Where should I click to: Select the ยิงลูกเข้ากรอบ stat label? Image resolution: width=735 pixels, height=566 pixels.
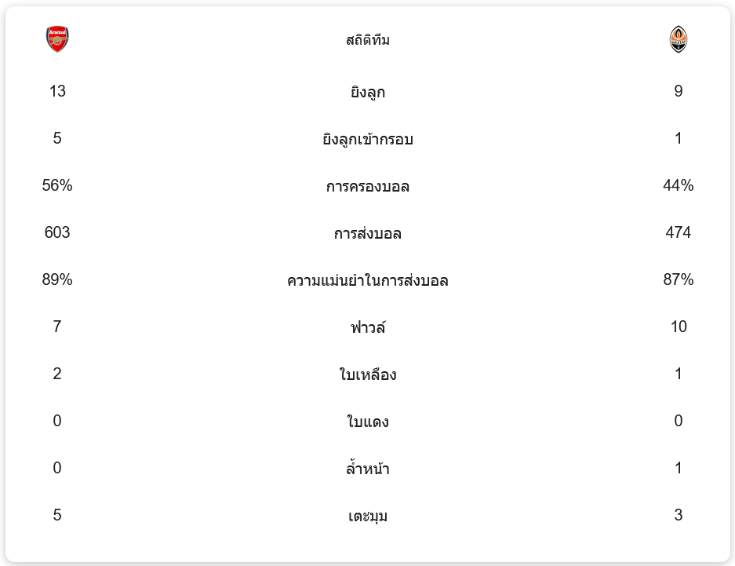point(368,139)
